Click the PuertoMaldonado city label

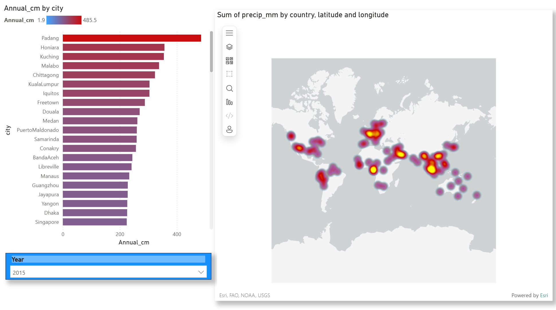click(x=38, y=130)
